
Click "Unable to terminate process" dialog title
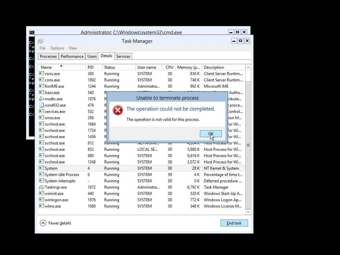167,98
